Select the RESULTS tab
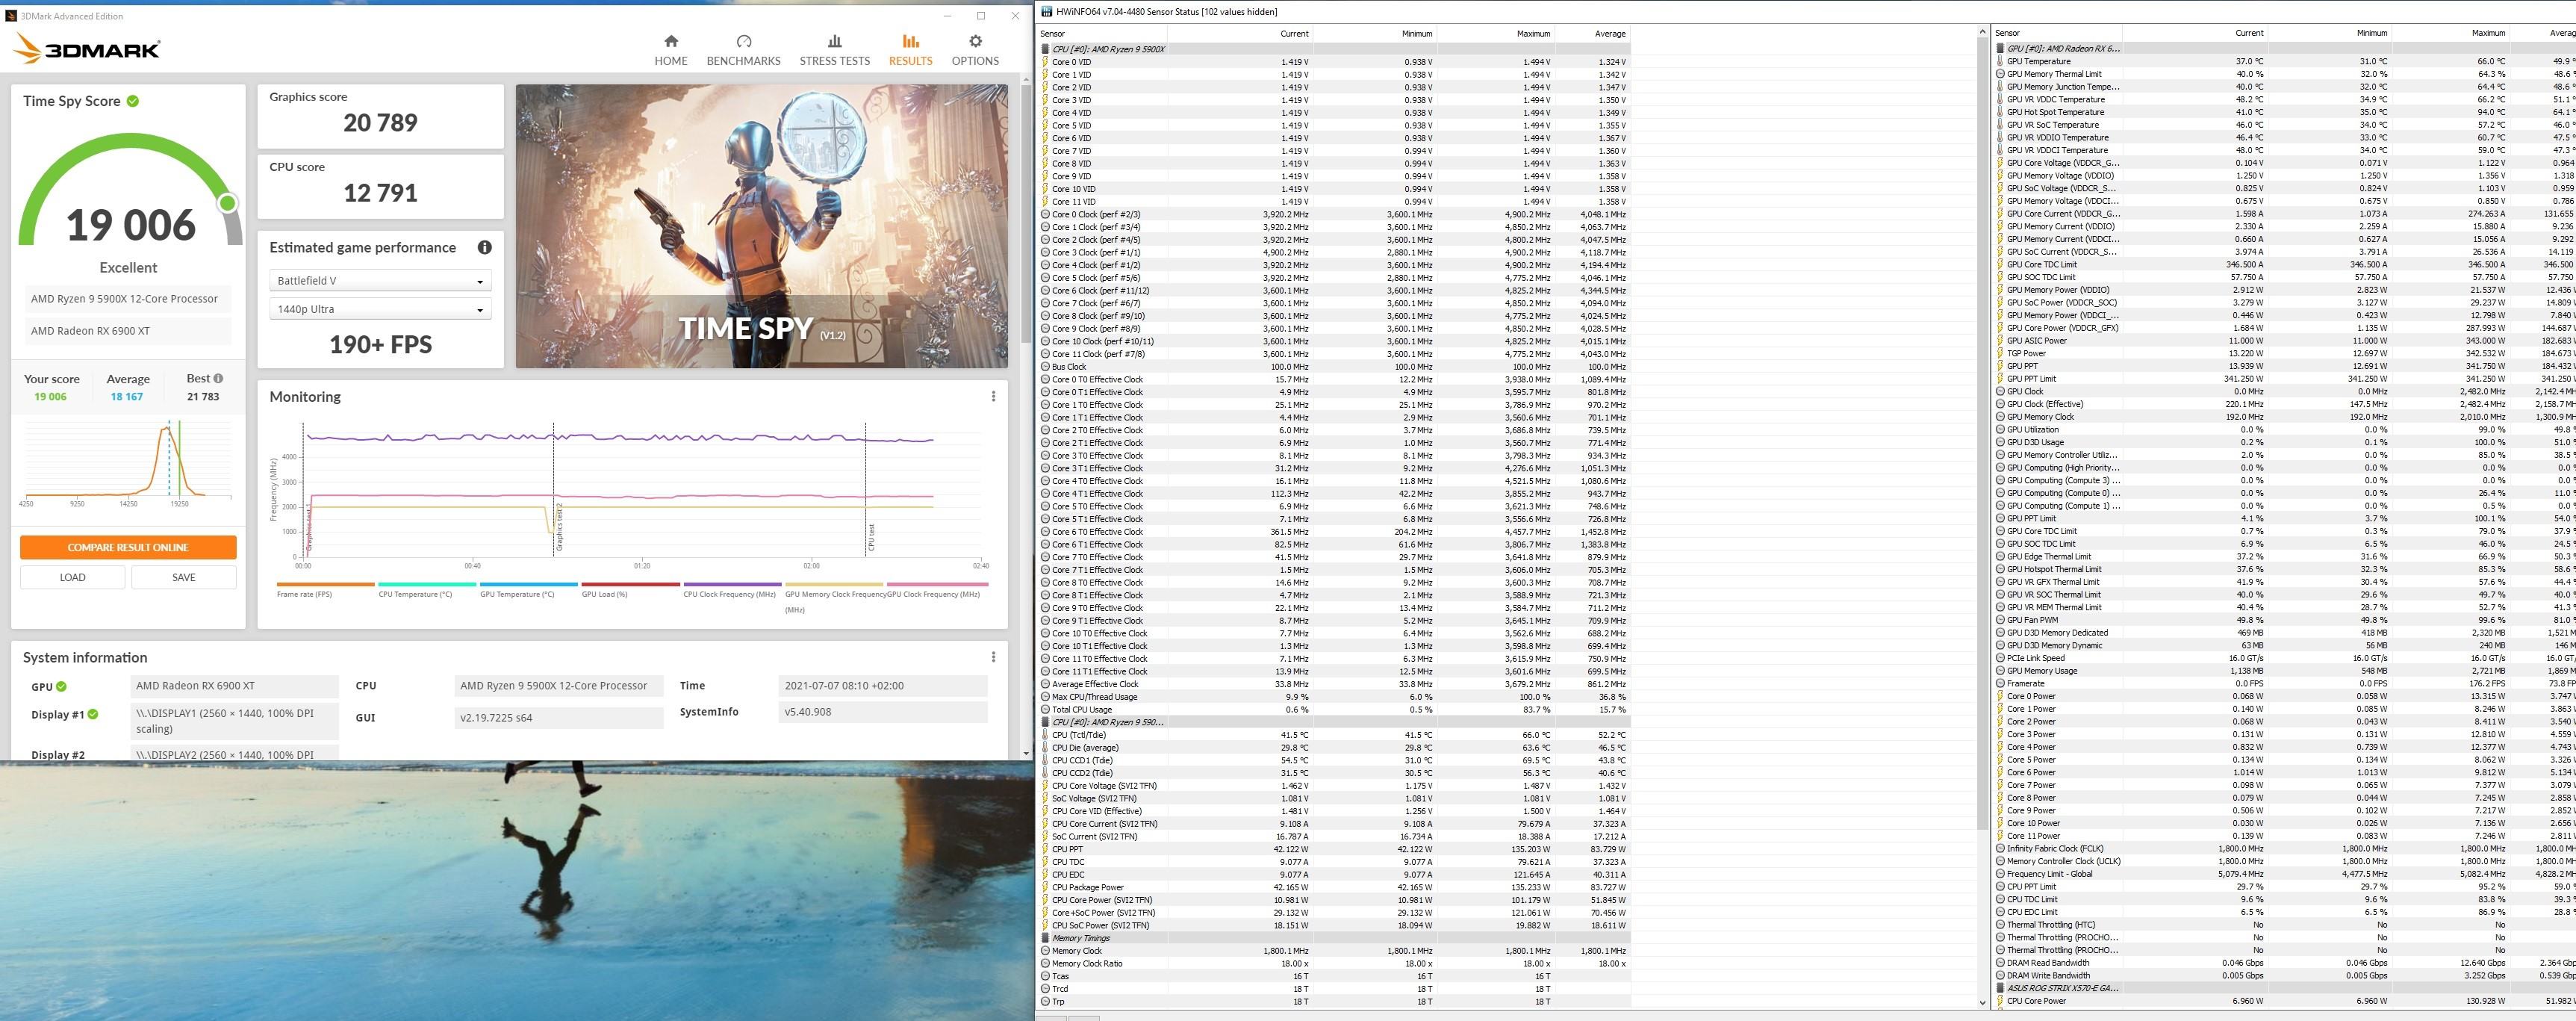This screenshot has width=2576, height=1021. click(910, 49)
